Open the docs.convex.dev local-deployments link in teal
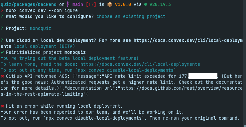Image resolution: width=246 pixels, height=127 pixels. coord(140,64)
